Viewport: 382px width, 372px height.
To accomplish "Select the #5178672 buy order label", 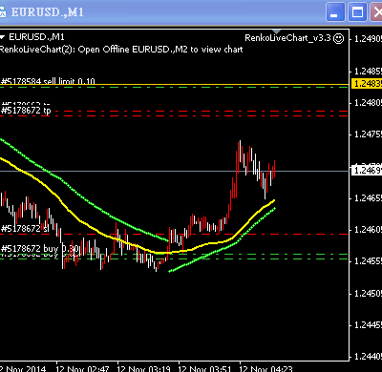I will (39, 248).
